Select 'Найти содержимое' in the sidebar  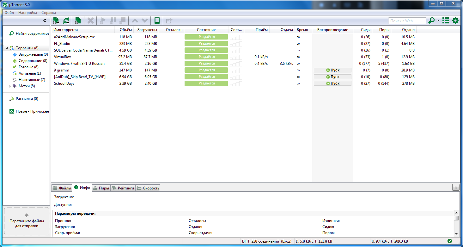pos(29,34)
